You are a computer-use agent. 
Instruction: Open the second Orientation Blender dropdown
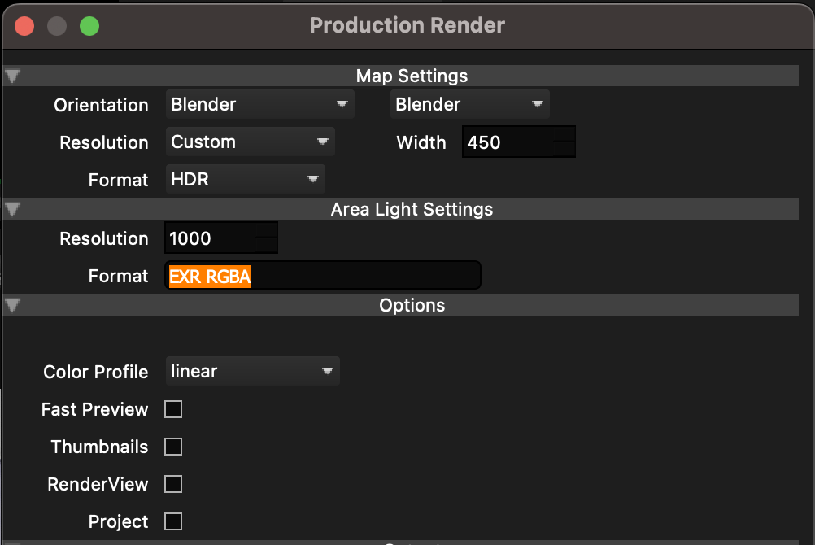[469, 105]
